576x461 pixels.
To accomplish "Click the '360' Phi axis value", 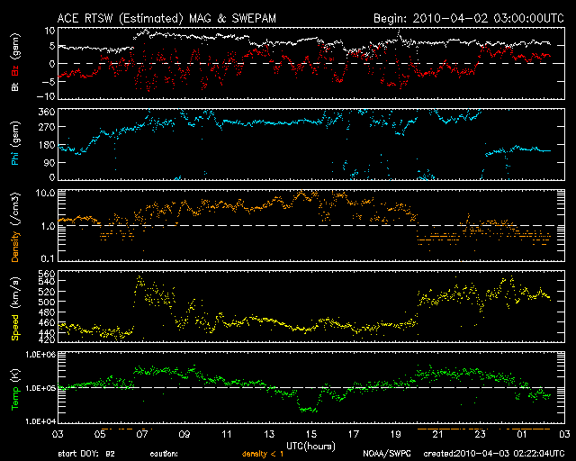I will click(47, 112).
